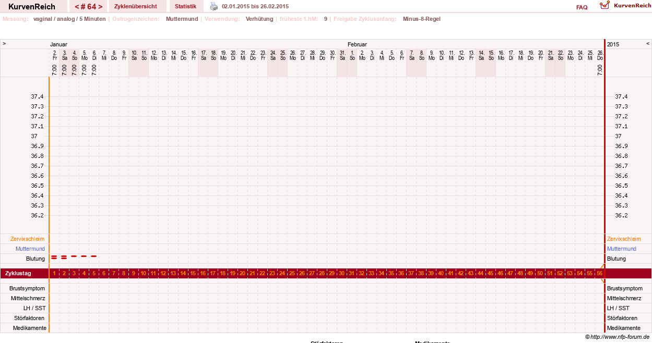Click the Minus-8-Regel value
Screen dimensions: 652x343
pyautogui.click(x=422, y=19)
